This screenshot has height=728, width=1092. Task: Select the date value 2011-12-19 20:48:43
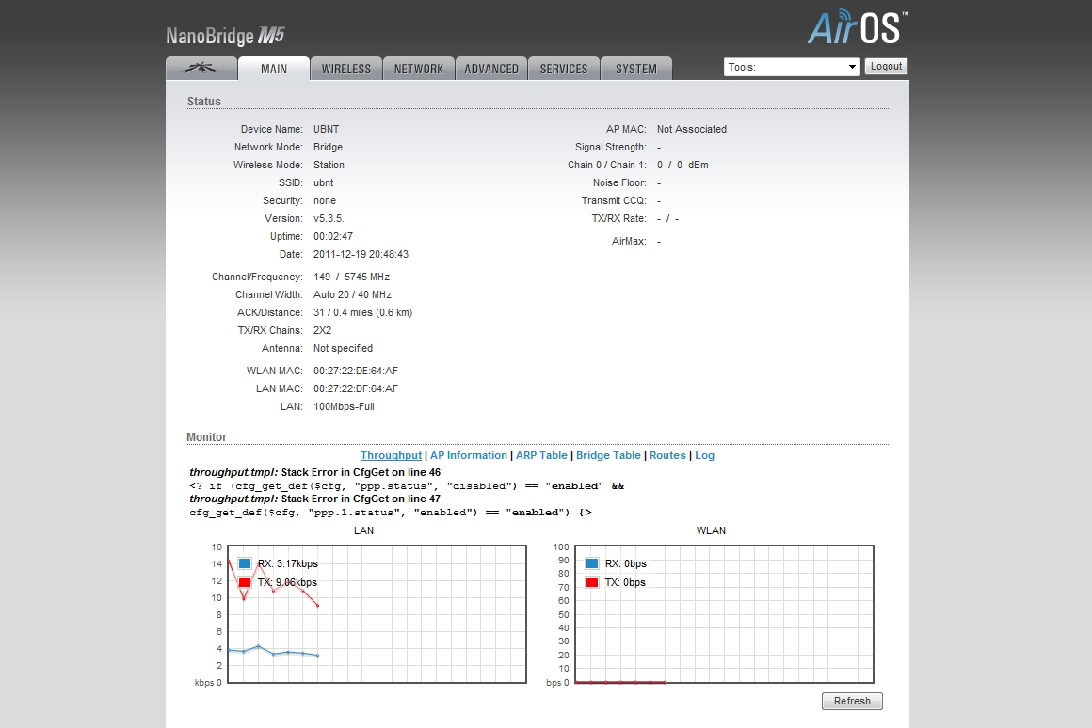tap(361, 254)
